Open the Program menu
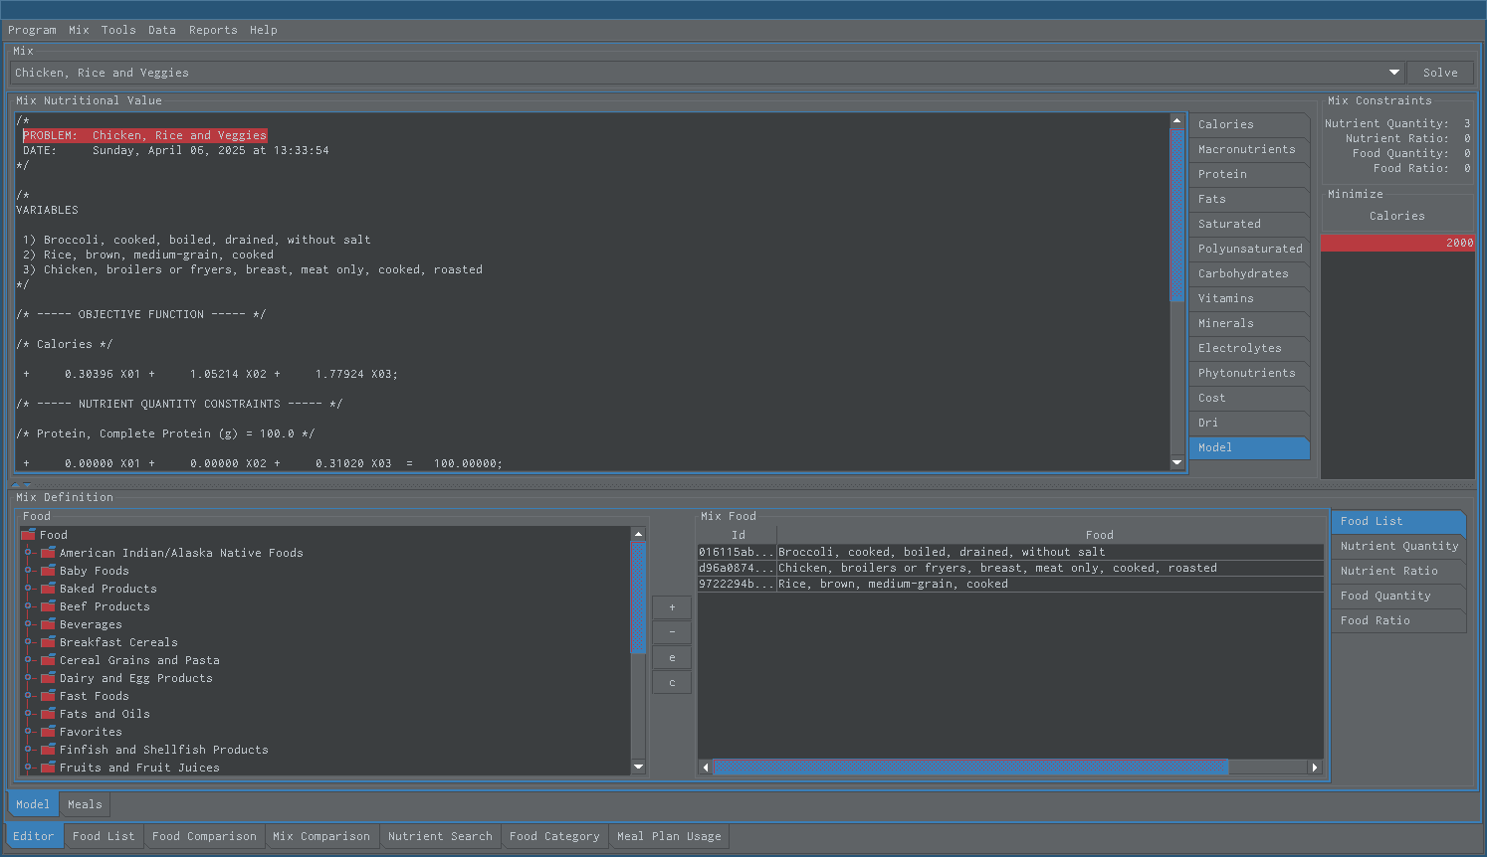This screenshot has height=857, width=1487. pyautogui.click(x=32, y=30)
